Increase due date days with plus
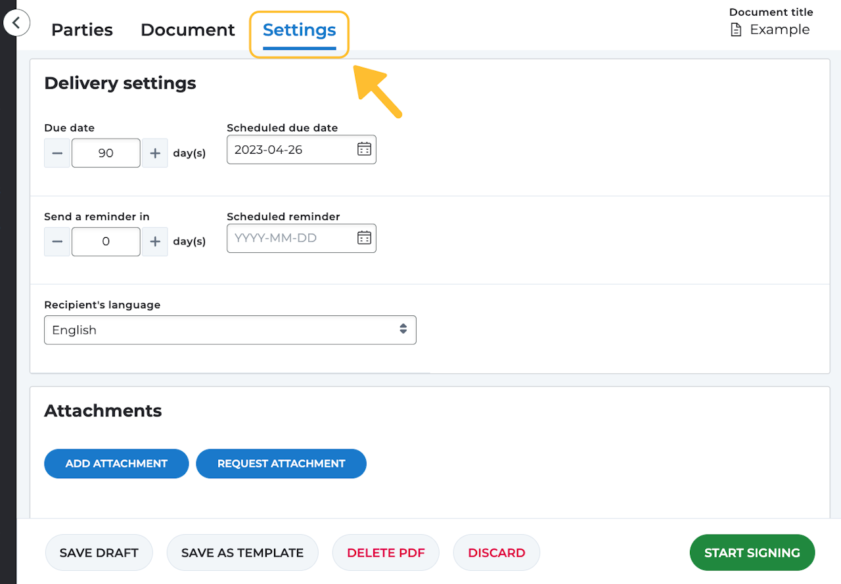Image resolution: width=841 pixels, height=584 pixels. tap(155, 153)
